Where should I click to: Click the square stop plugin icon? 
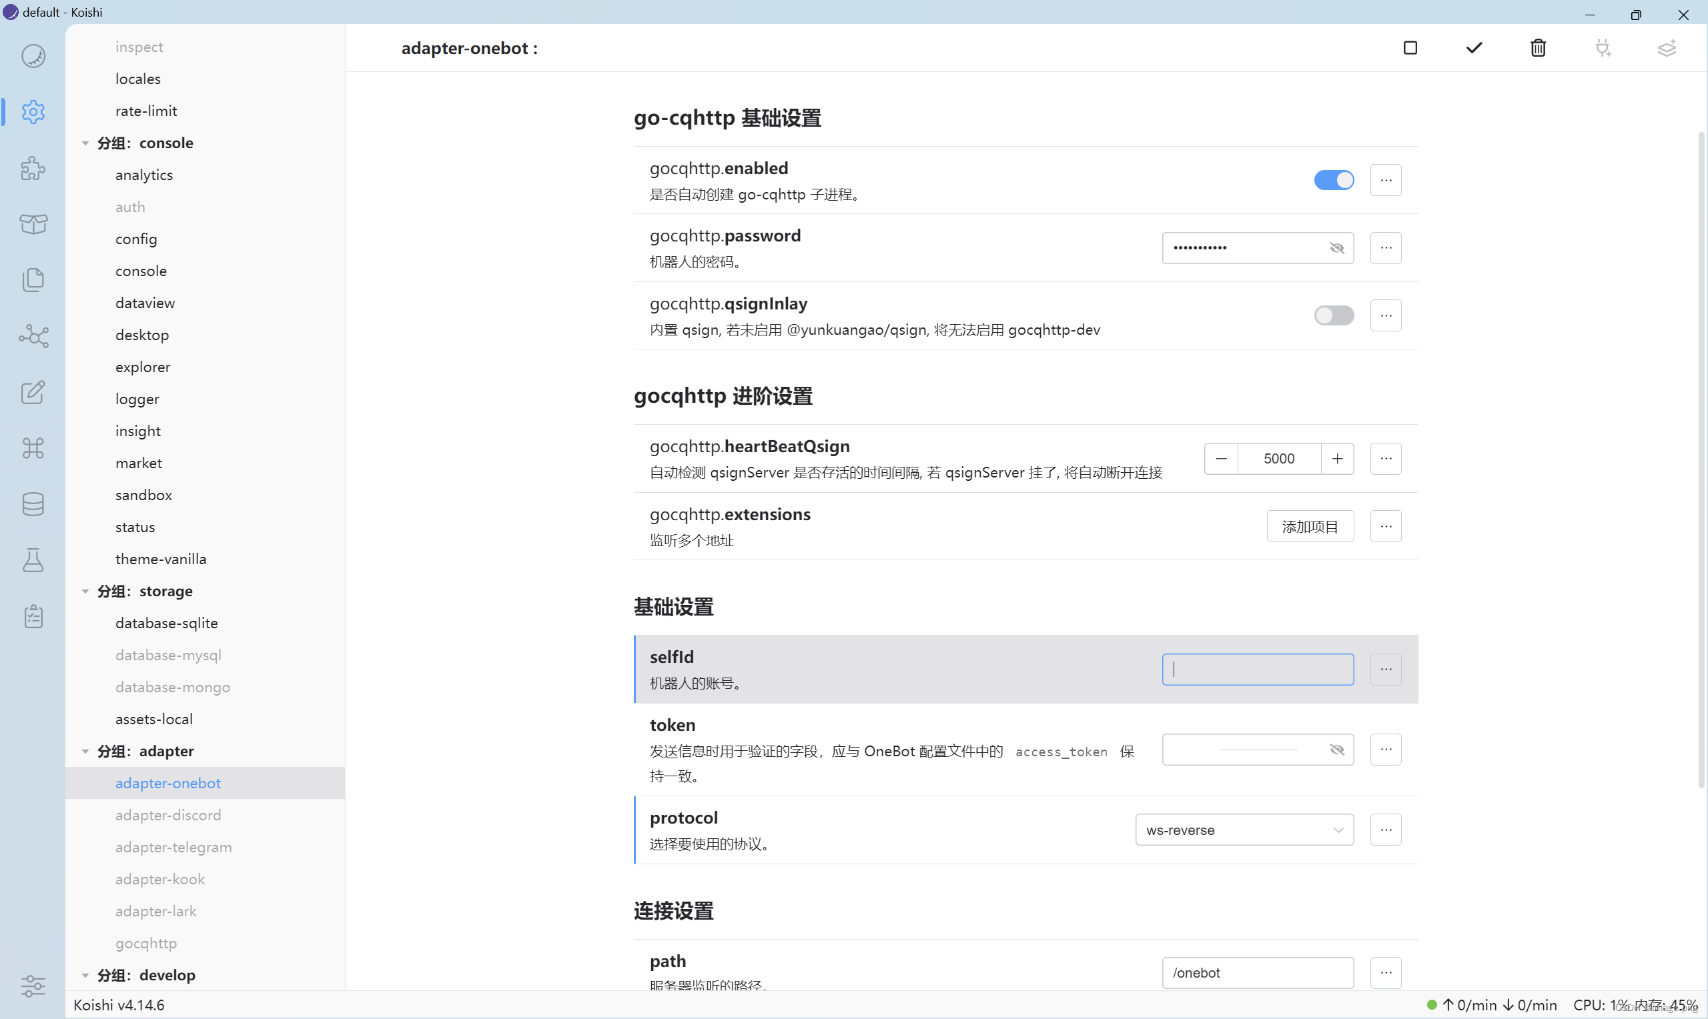(1410, 48)
